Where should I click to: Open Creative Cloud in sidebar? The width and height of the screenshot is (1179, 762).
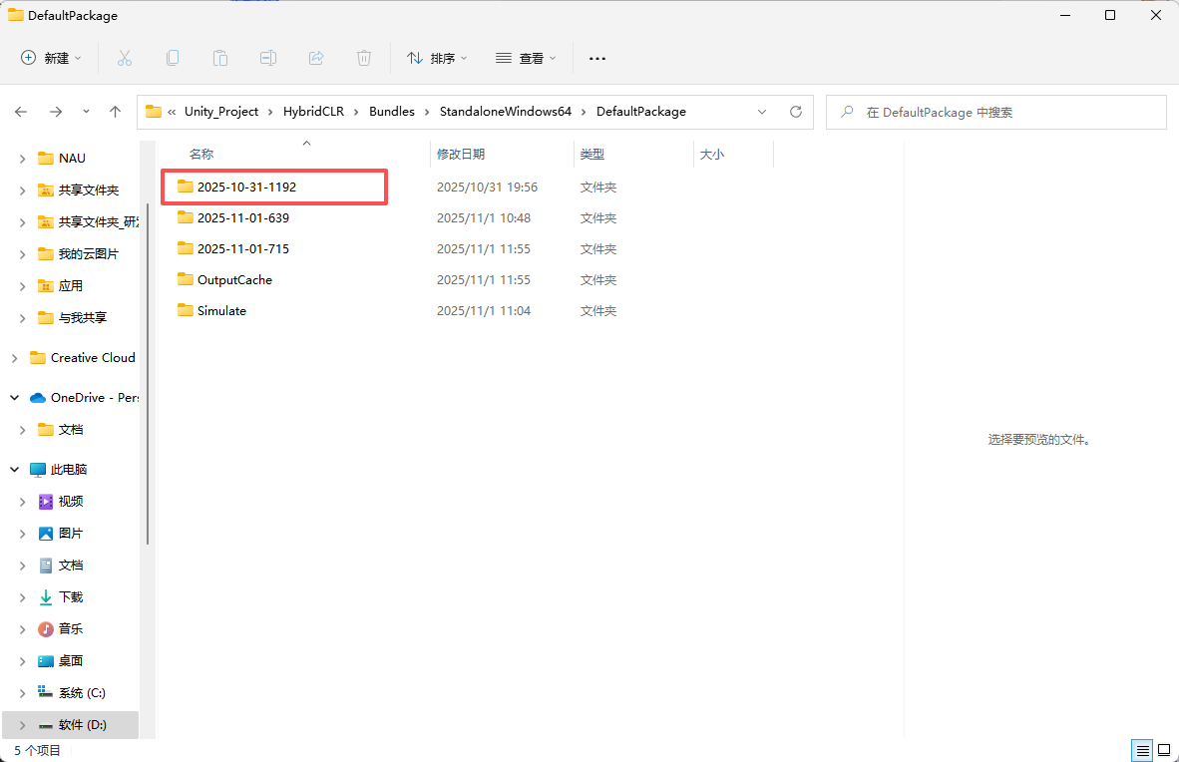pyautogui.click(x=93, y=357)
